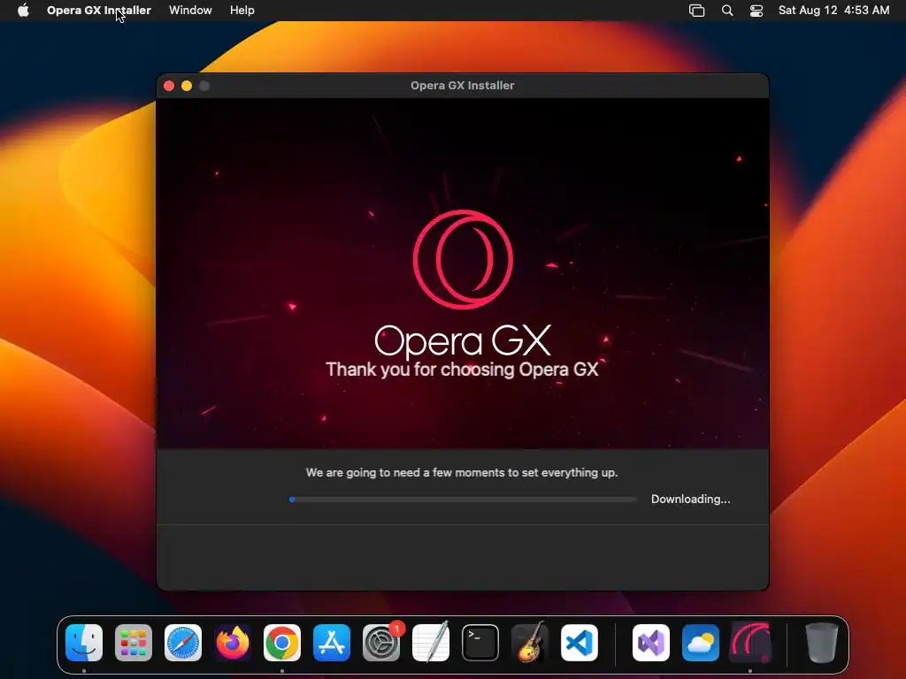Launch Visual Studio Code from the Dock
The width and height of the screenshot is (906, 679).
[580, 643]
